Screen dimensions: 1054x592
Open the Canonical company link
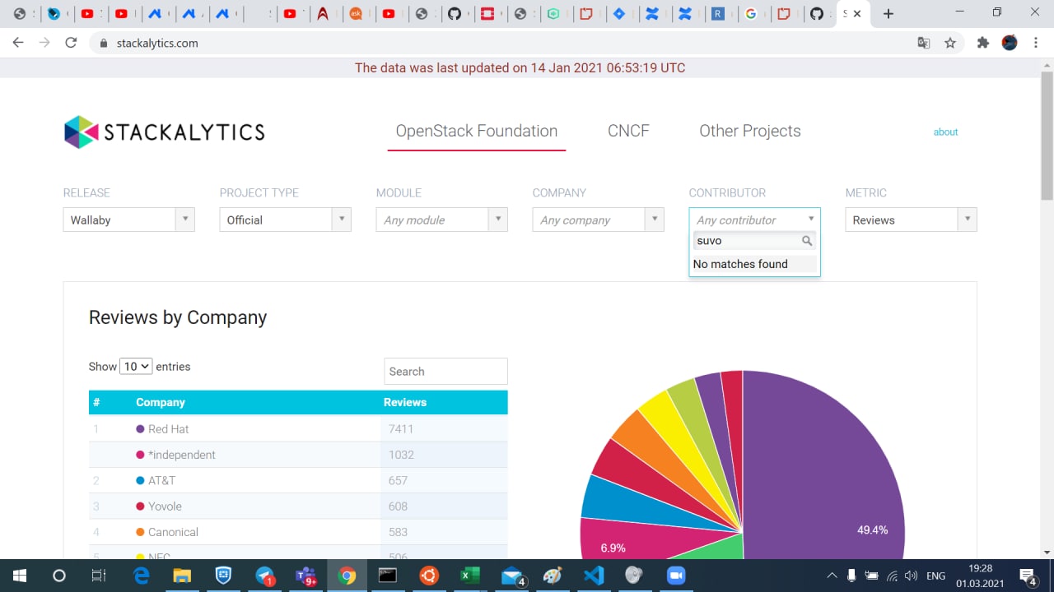pos(173,532)
